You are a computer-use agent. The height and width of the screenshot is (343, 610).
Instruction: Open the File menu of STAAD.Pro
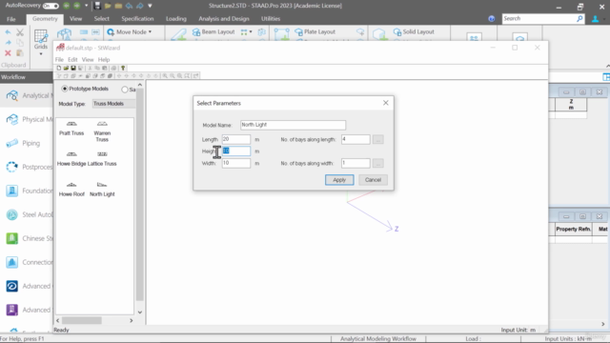[10, 19]
